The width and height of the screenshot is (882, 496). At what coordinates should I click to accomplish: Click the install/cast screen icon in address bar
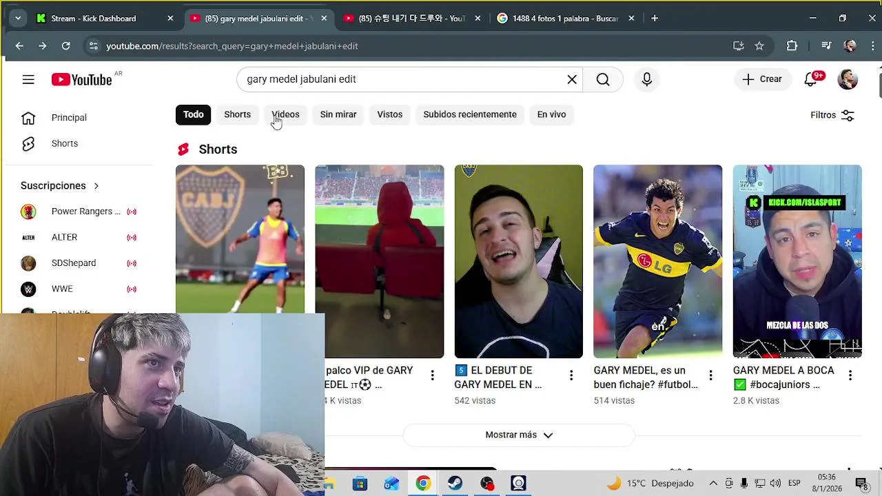tap(739, 46)
